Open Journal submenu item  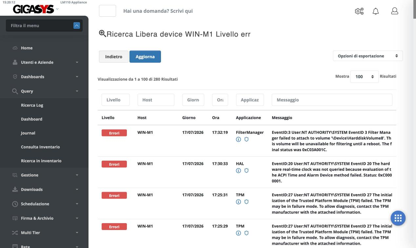click(x=28, y=133)
